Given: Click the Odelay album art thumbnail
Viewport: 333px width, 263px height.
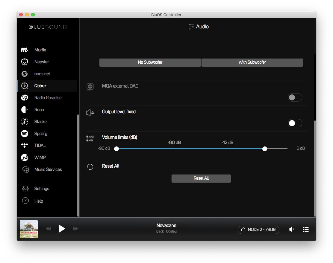Looking at the screenshot, I should click(x=29, y=229).
